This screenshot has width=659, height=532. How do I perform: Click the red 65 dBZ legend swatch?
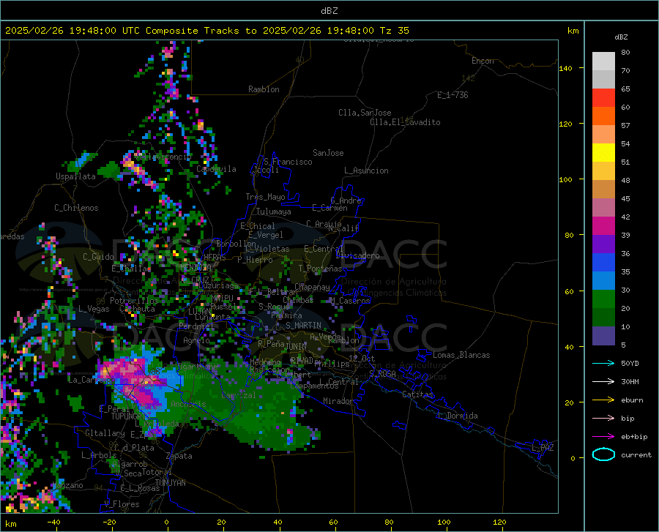[603, 98]
